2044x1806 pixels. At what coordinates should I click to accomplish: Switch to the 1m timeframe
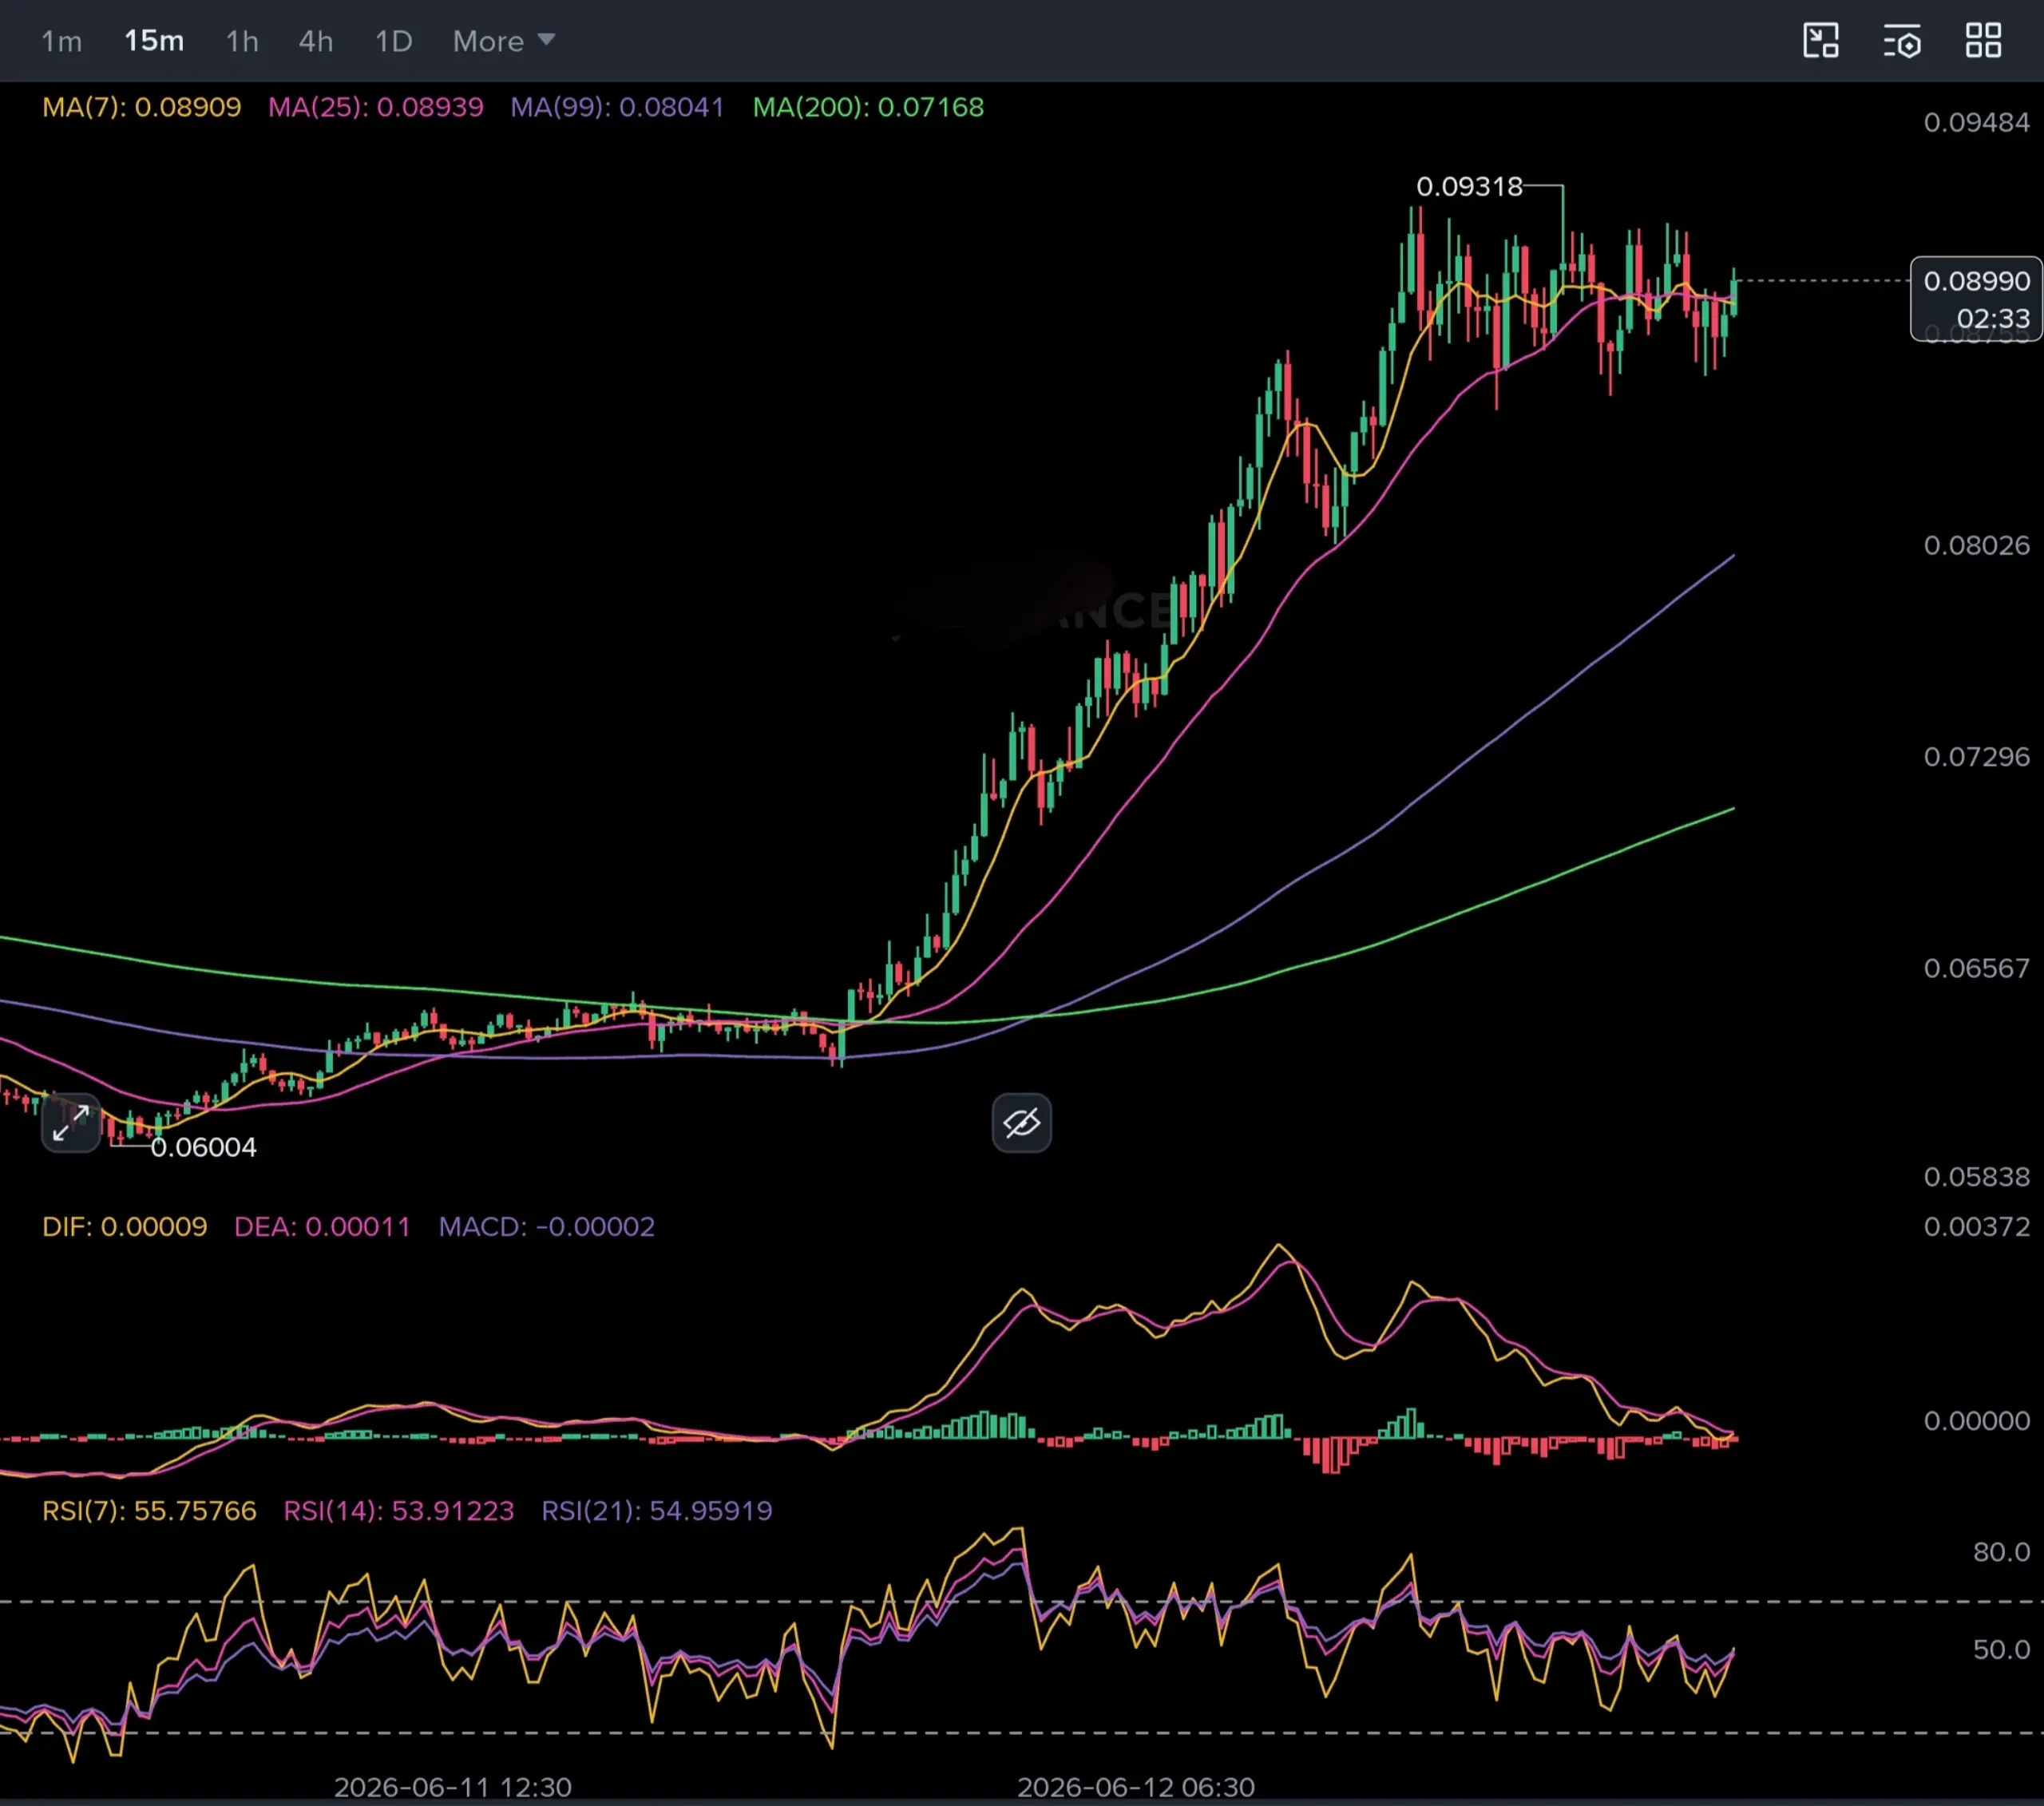(61, 41)
